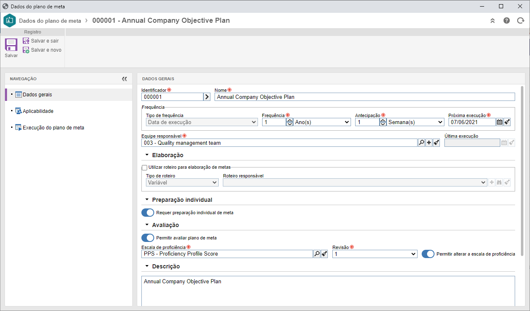Click the Equipe responsável text field

(x=279, y=143)
